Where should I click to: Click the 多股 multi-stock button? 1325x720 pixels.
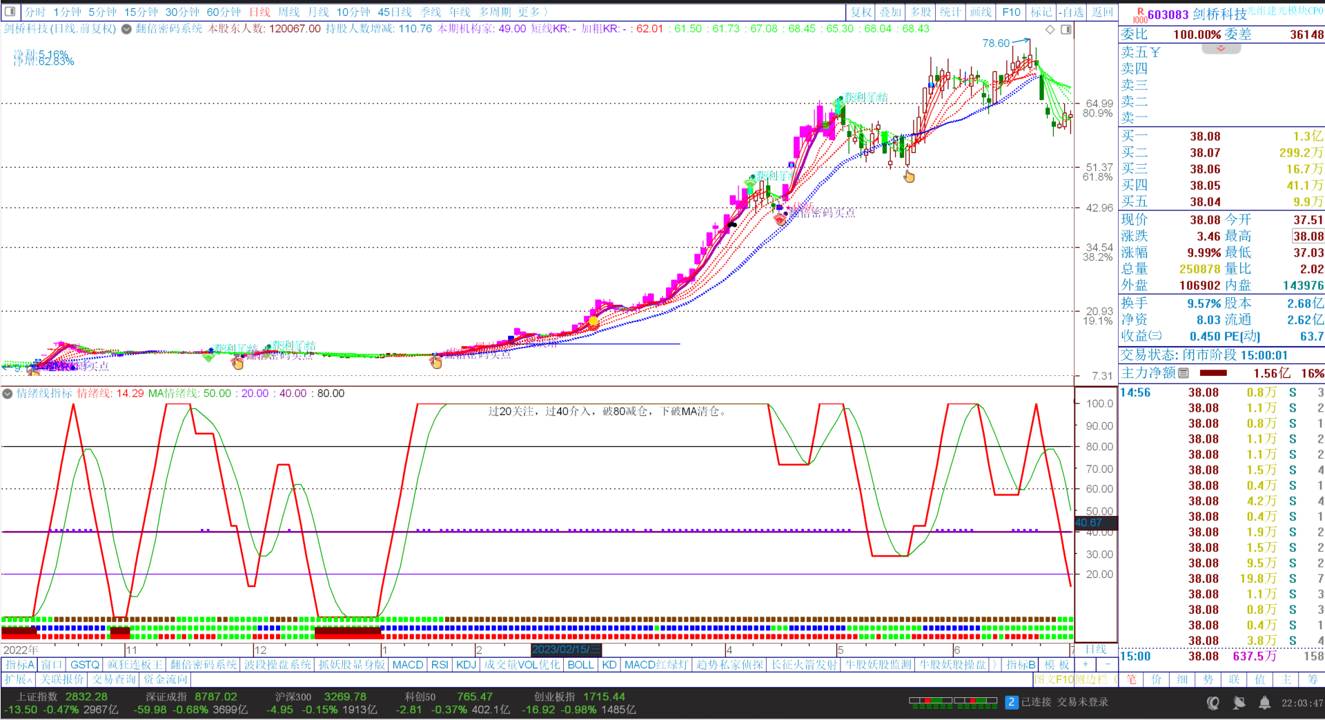(921, 12)
